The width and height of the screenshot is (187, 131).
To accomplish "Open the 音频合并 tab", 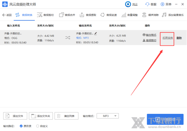I will pyautogui.click(x=67, y=15).
